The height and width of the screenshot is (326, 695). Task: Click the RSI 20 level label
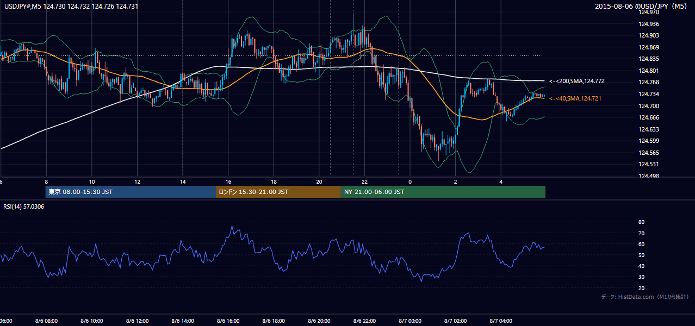[x=641, y=288]
